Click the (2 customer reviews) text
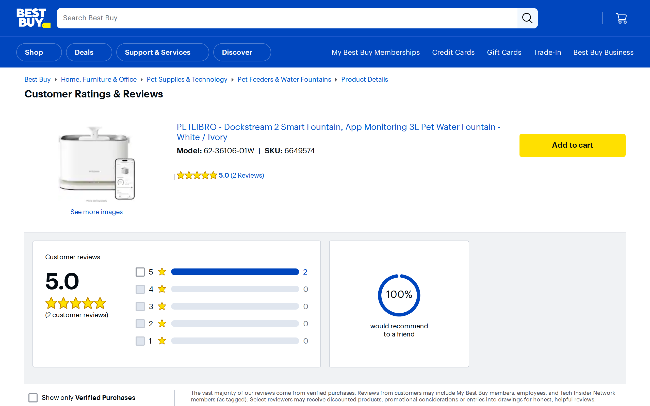 pyautogui.click(x=76, y=315)
